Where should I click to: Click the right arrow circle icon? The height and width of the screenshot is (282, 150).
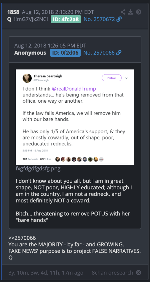pos(138,12)
